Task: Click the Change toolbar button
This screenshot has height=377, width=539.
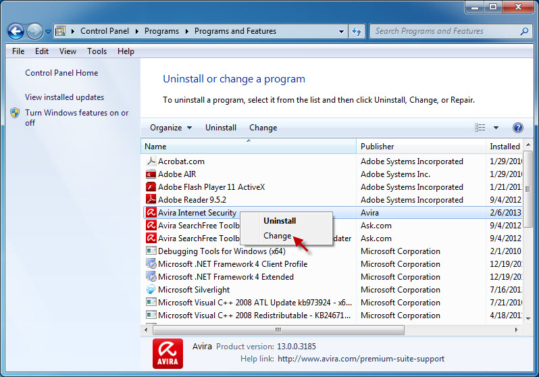Action: [263, 128]
